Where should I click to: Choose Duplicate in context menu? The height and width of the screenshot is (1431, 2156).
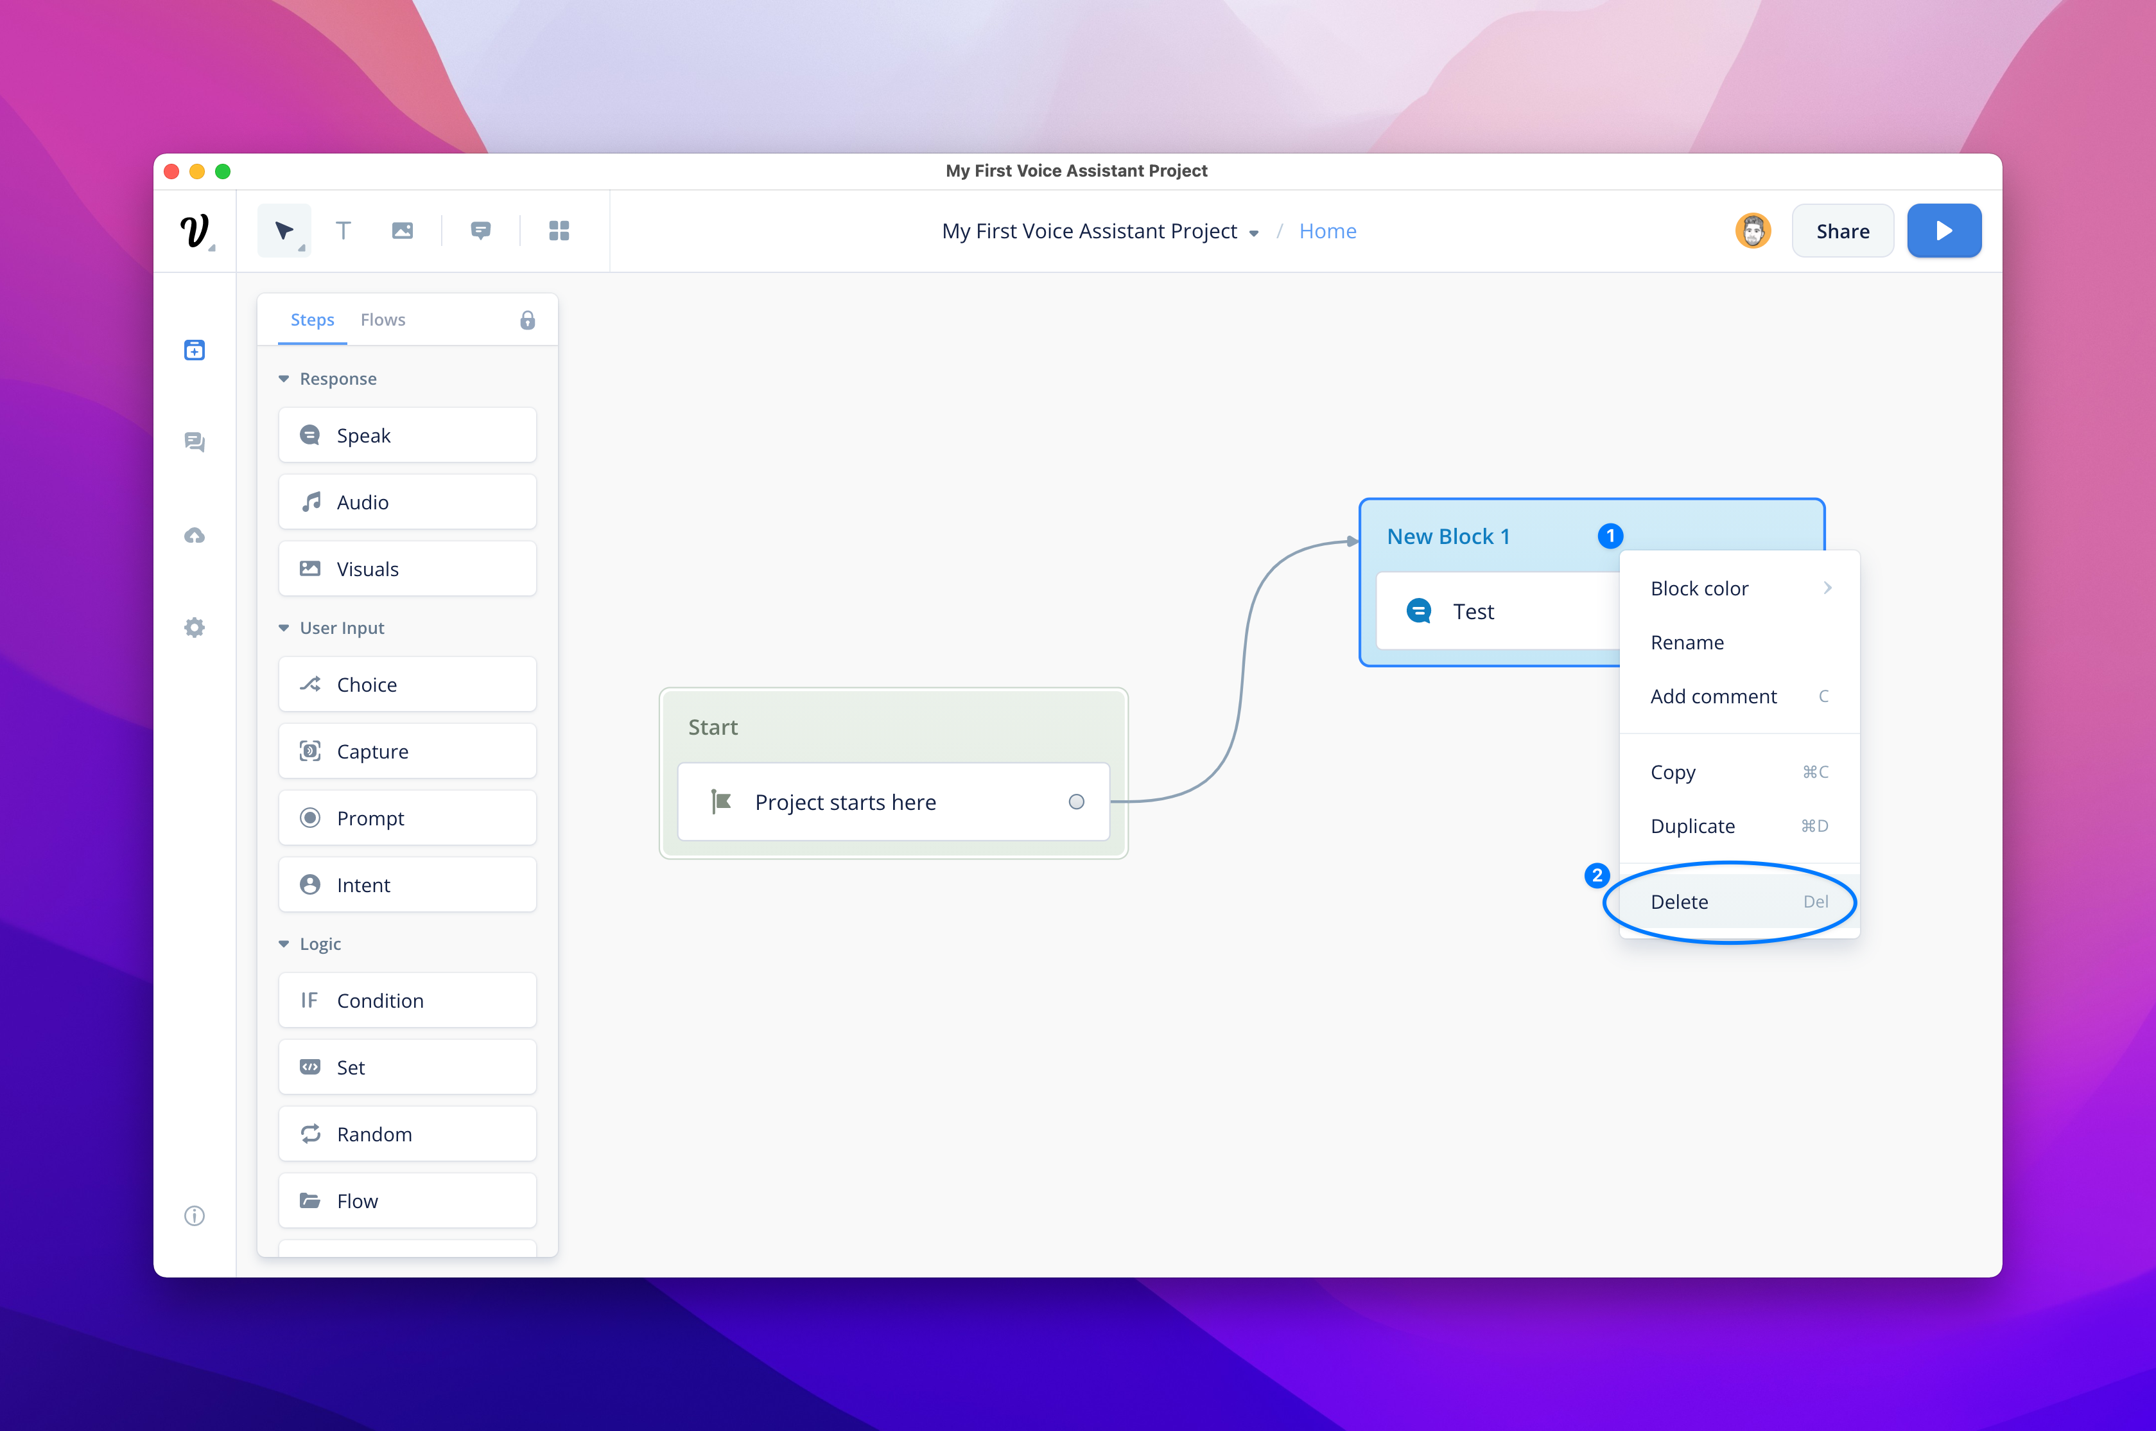coord(1739,826)
